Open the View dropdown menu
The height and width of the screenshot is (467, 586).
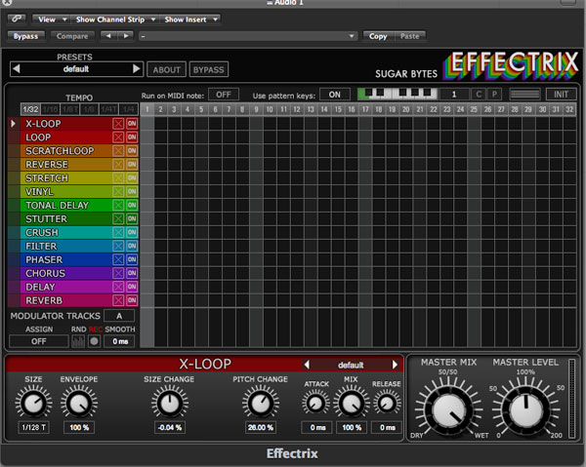point(51,19)
